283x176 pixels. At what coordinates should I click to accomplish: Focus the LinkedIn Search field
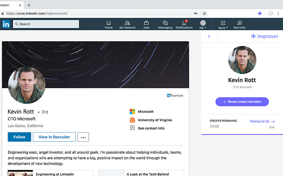[x=46, y=24]
